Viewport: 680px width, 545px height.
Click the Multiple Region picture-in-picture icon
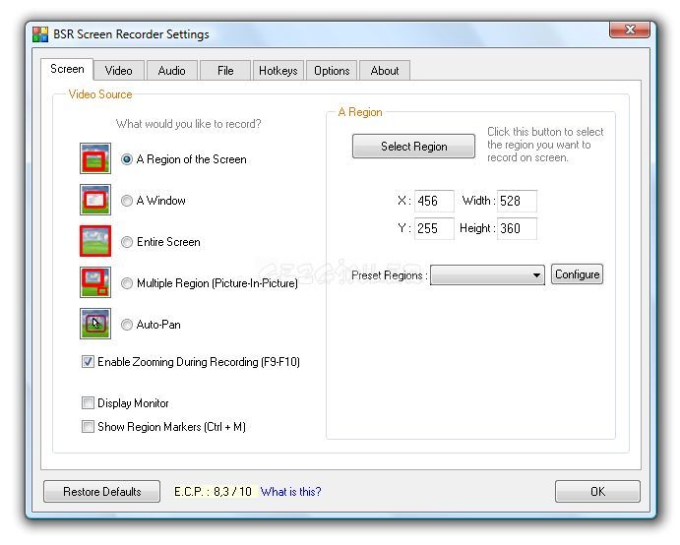tap(95, 282)
